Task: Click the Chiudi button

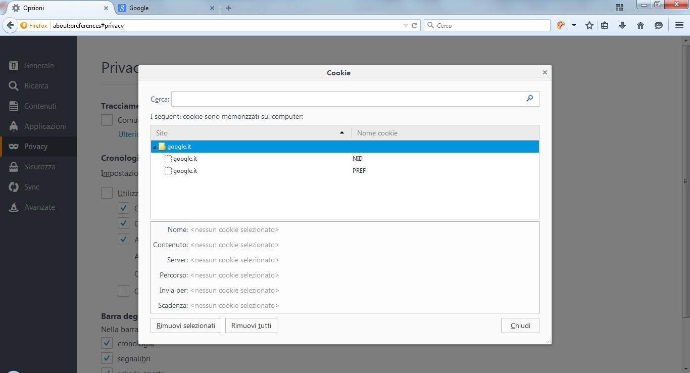Action: click(x=520, y=325)
